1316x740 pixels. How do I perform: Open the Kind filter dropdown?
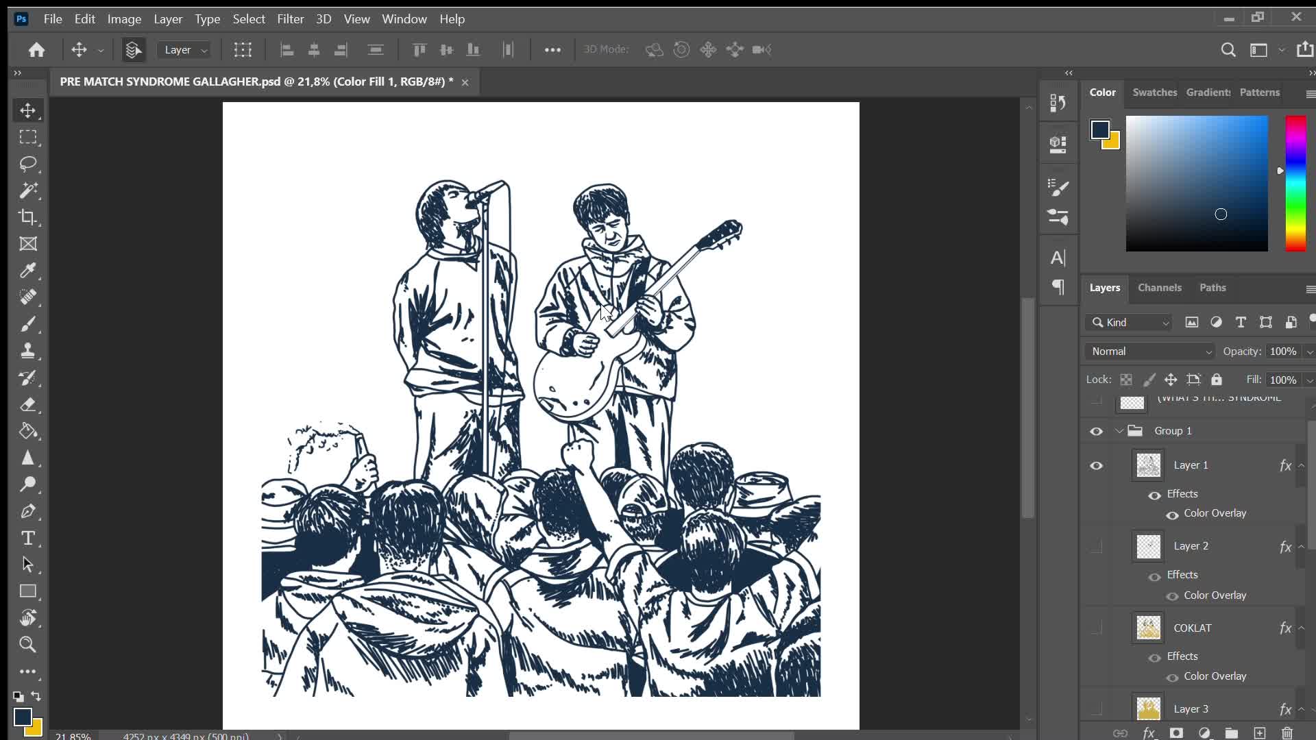pos(1130,322)
